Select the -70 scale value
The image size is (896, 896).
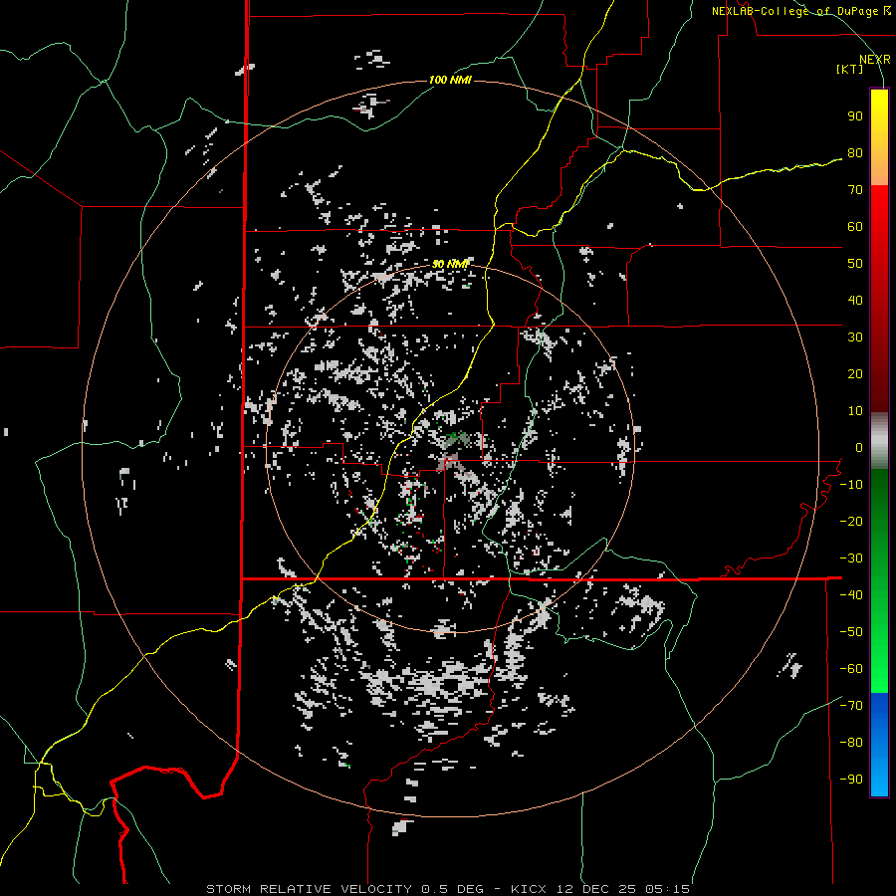point(851,706)
